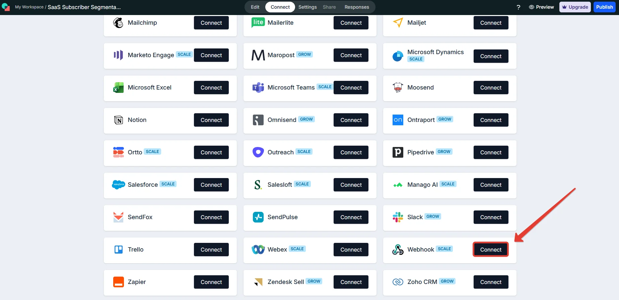Click the Manago AI integration name
Image resolution: width=619 pixels, height=300 pixels.
[x=422, y=185]
